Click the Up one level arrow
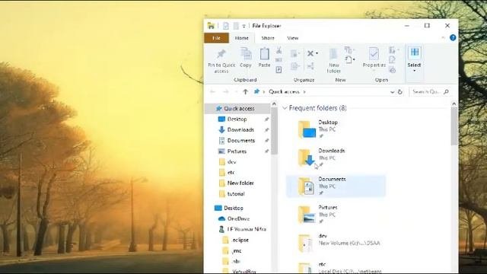 pyautogui.click(x=245, y=92)
